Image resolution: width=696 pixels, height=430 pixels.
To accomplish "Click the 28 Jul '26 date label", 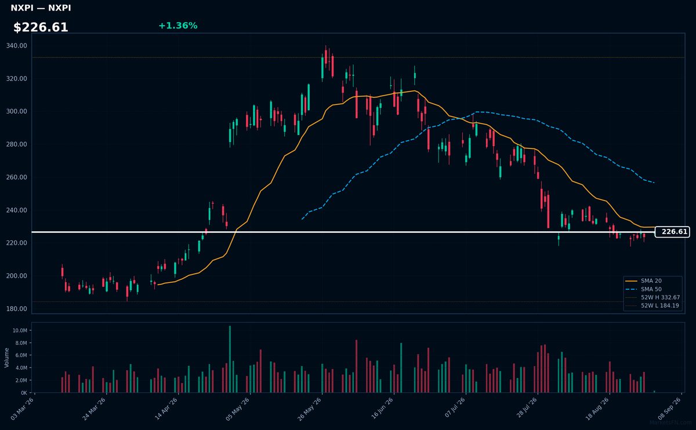I will pyautogui.click(x=527, y=409).
